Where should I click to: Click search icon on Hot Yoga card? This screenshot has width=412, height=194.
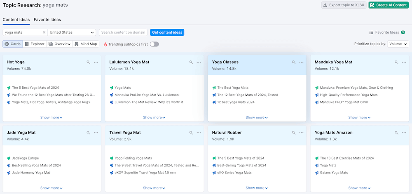tap(88, 62)
